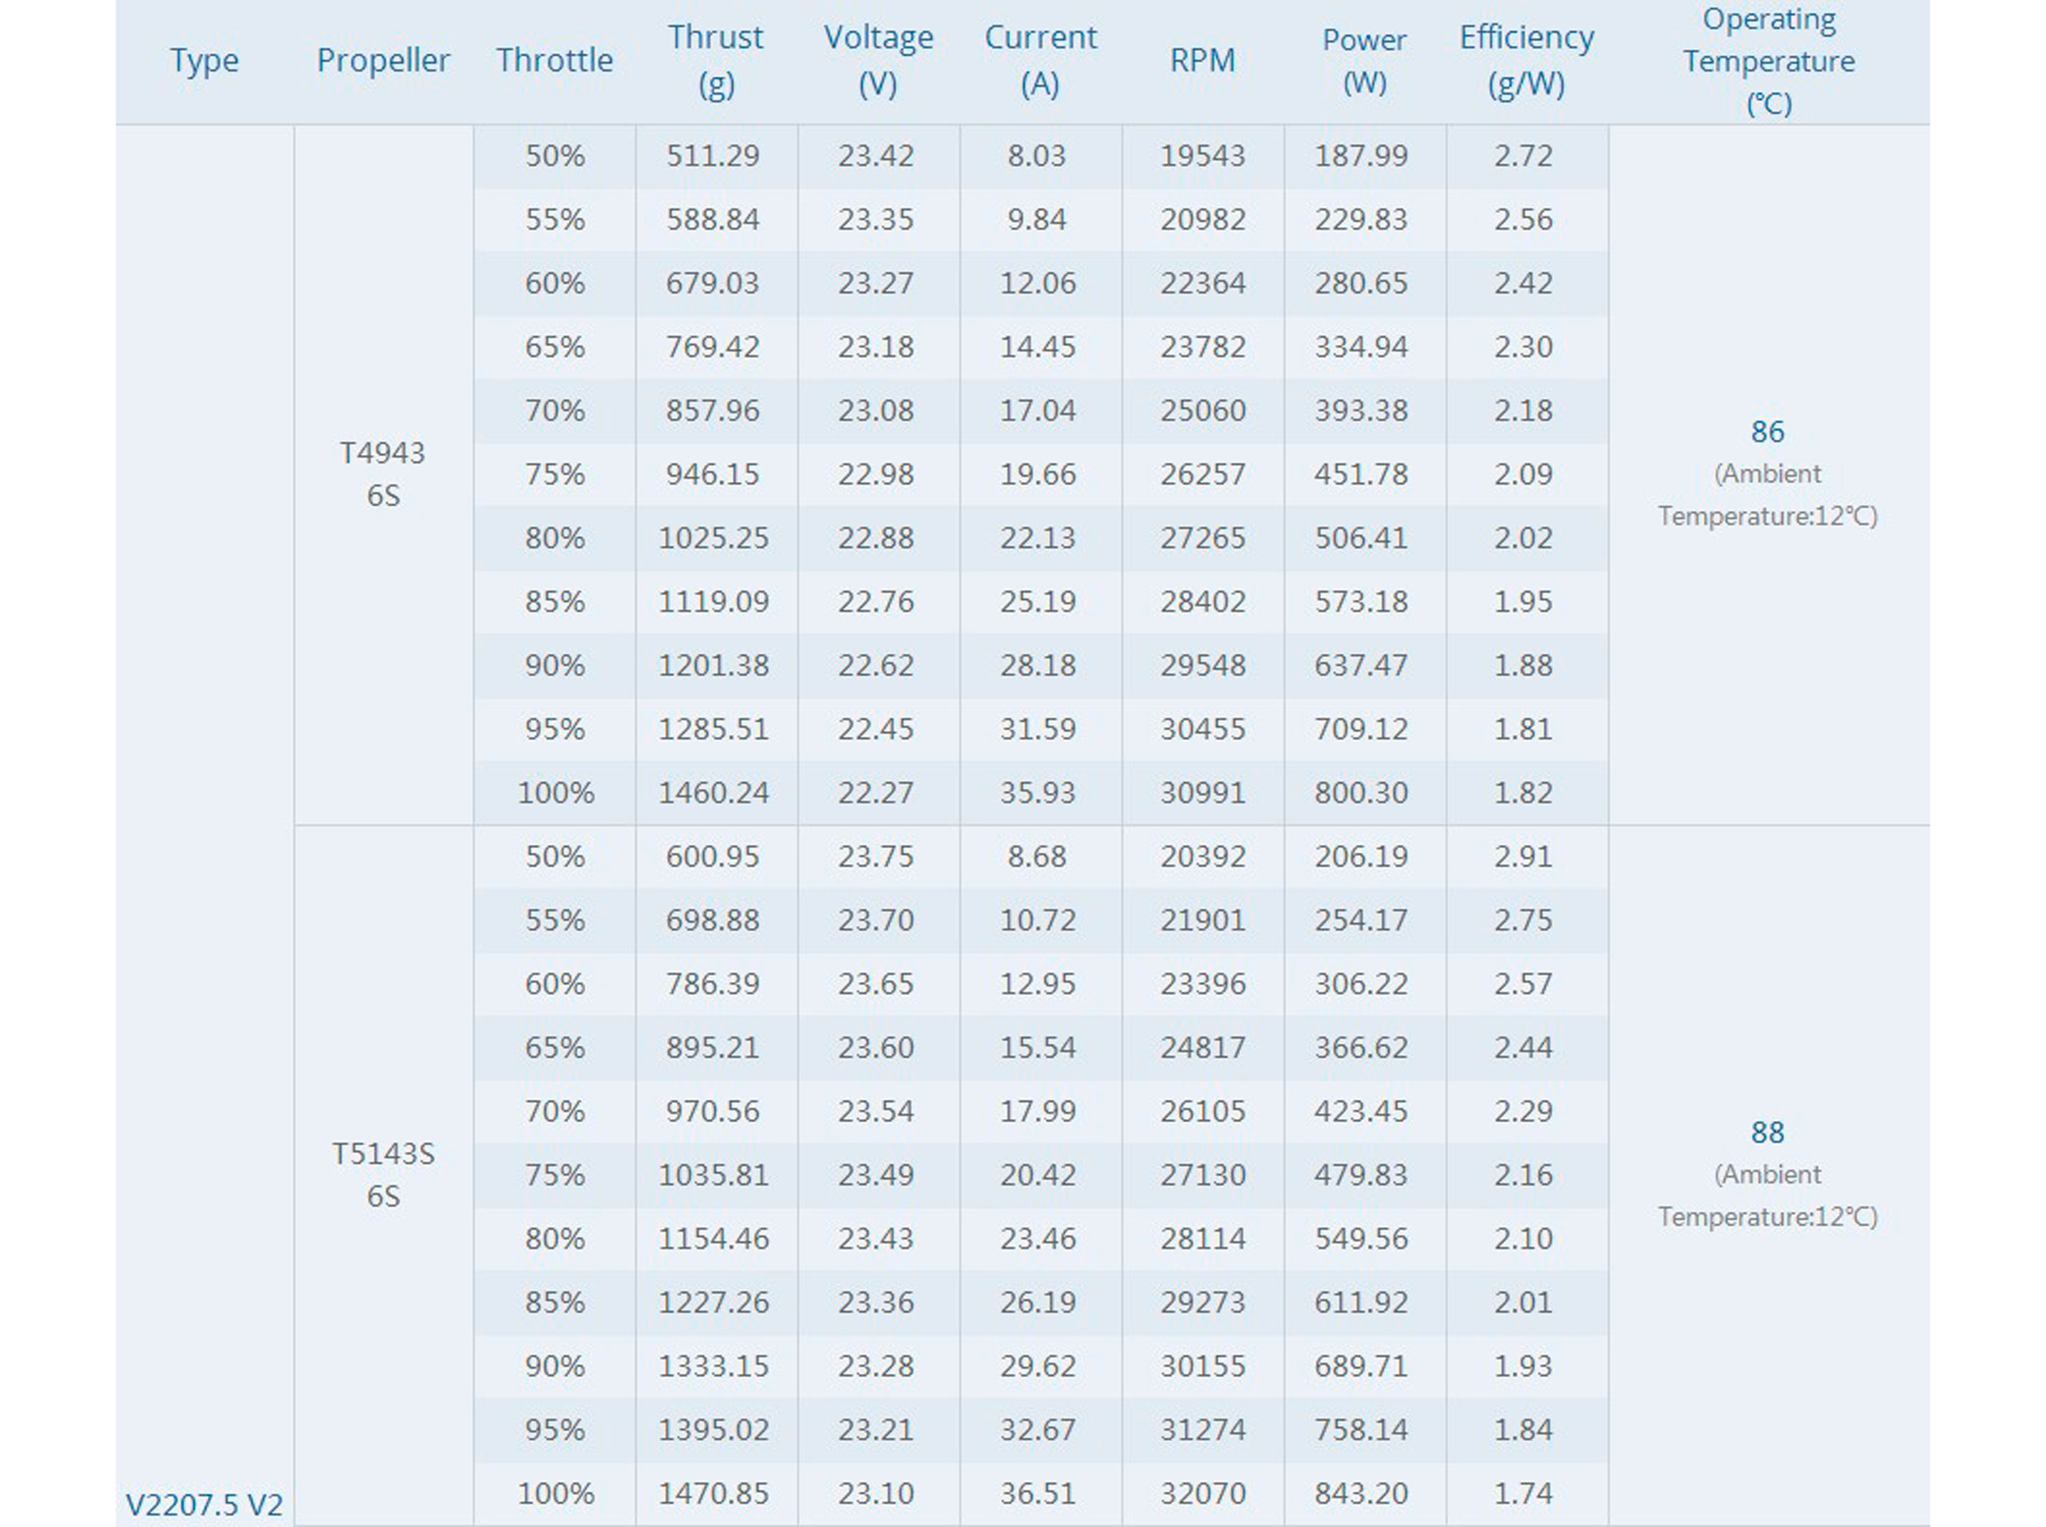
Task: Select the T5143S 6S propeller cell
Action: tap(383, 1175)
